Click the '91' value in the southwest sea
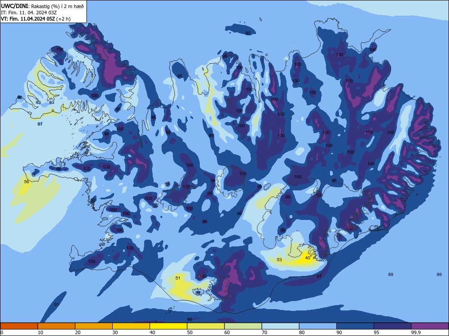 (57, 305)
